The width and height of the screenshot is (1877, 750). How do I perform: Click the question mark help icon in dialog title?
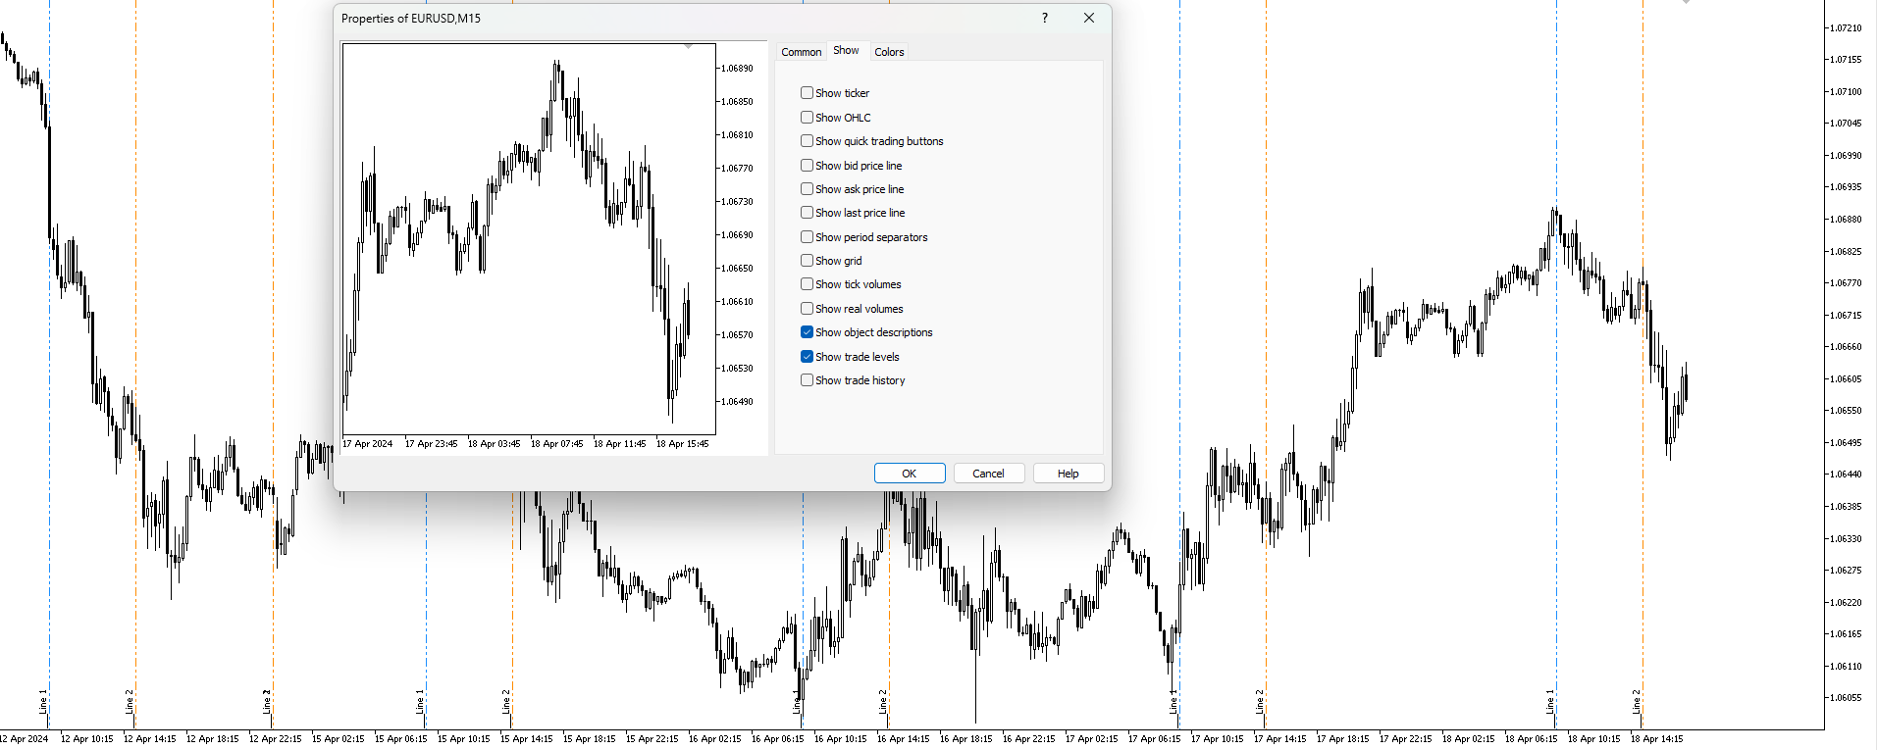[x=1045, y=18]
